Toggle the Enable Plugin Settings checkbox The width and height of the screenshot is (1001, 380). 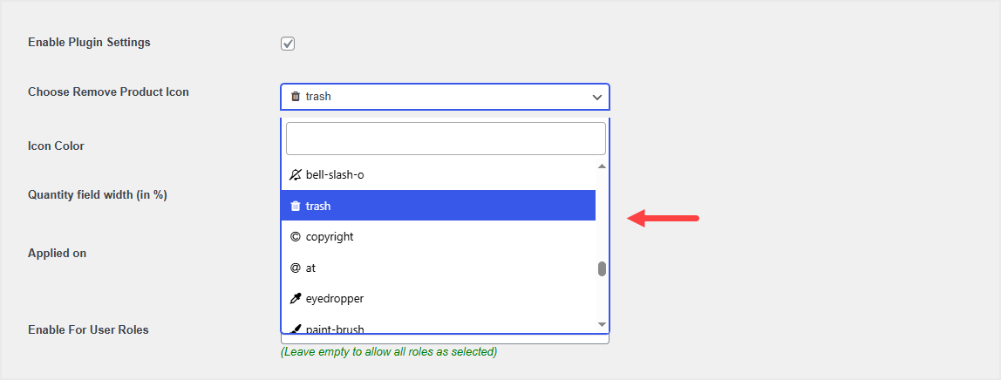(x=288, y=44)
